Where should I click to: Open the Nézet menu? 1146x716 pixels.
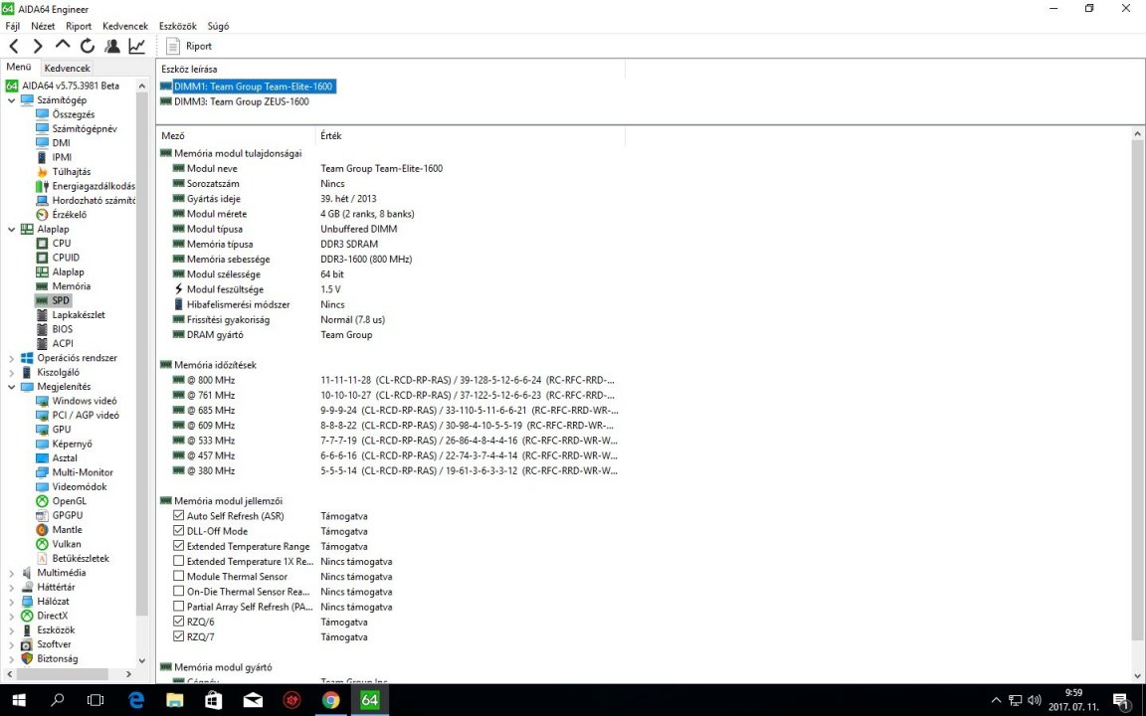pyautogui.click(x=43, y=26)
